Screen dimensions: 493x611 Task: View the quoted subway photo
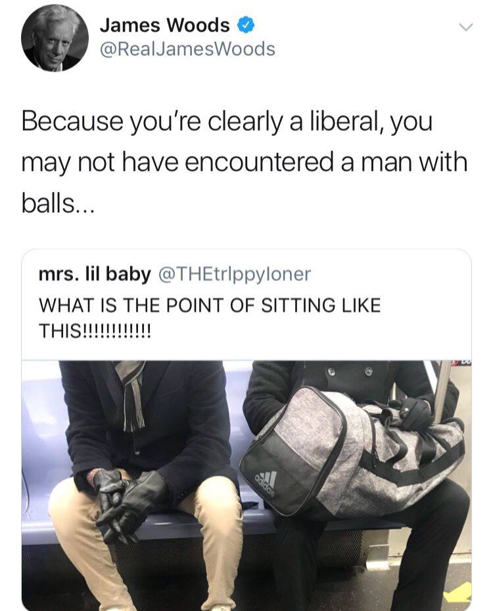pyautogui.click(x=246, y=485)
